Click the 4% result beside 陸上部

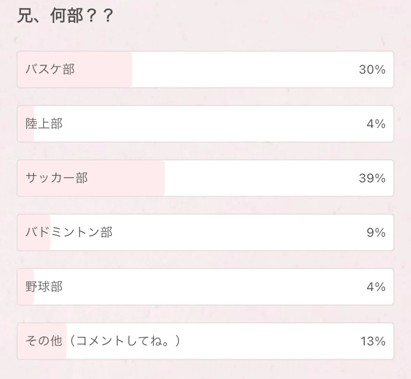point(376,124)
